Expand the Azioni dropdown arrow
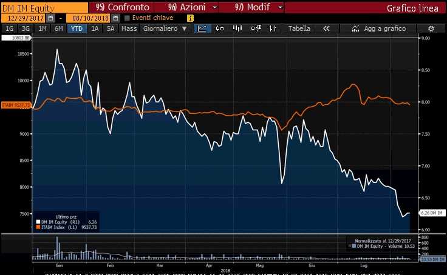447x275 pixels. (x=214, y=7)
